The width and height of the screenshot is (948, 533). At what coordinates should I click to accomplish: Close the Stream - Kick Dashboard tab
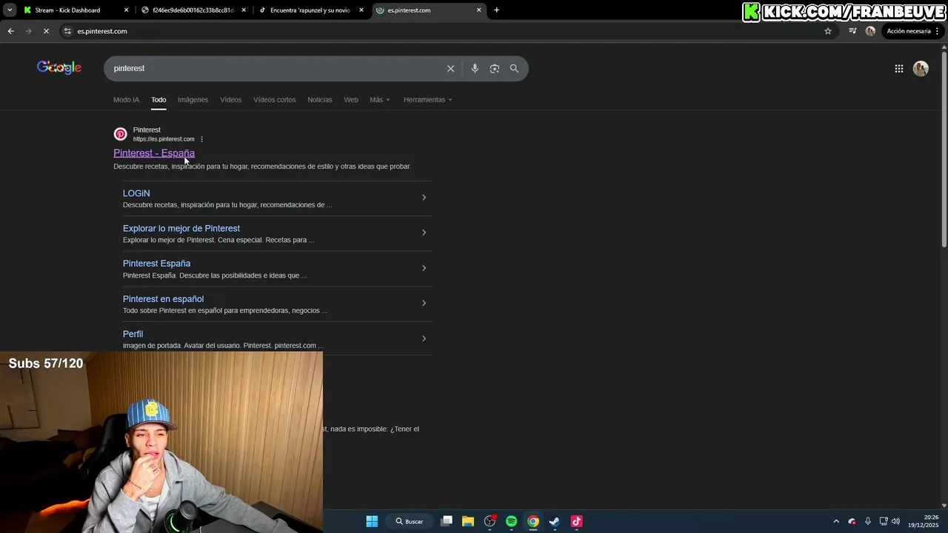coord(126,10)
